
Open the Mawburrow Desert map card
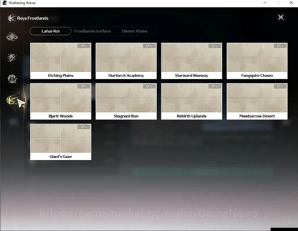pyautogui.click(x=257, y=101)
